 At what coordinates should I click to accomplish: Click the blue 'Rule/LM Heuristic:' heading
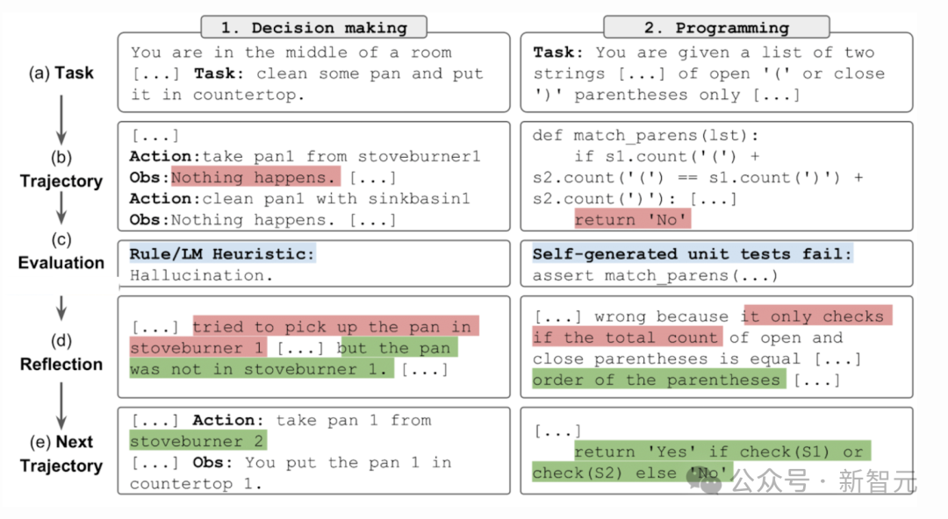[x=222, y=253]
